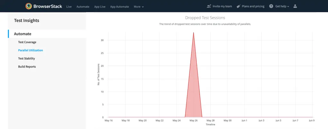Go to Build Reports in sidebar
The width and height of the screenshot is (328, 129).
[27, 67]
